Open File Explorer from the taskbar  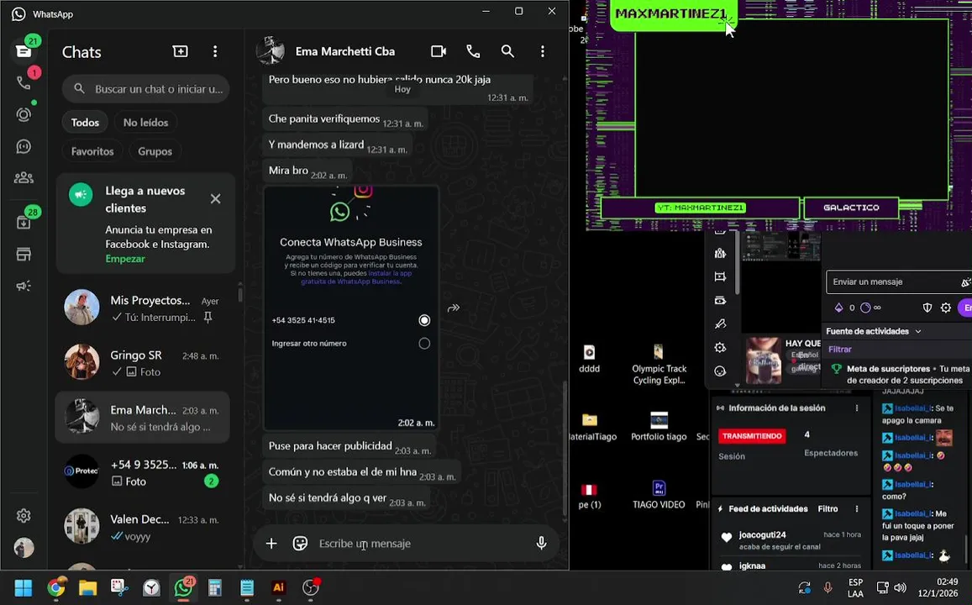88,587
